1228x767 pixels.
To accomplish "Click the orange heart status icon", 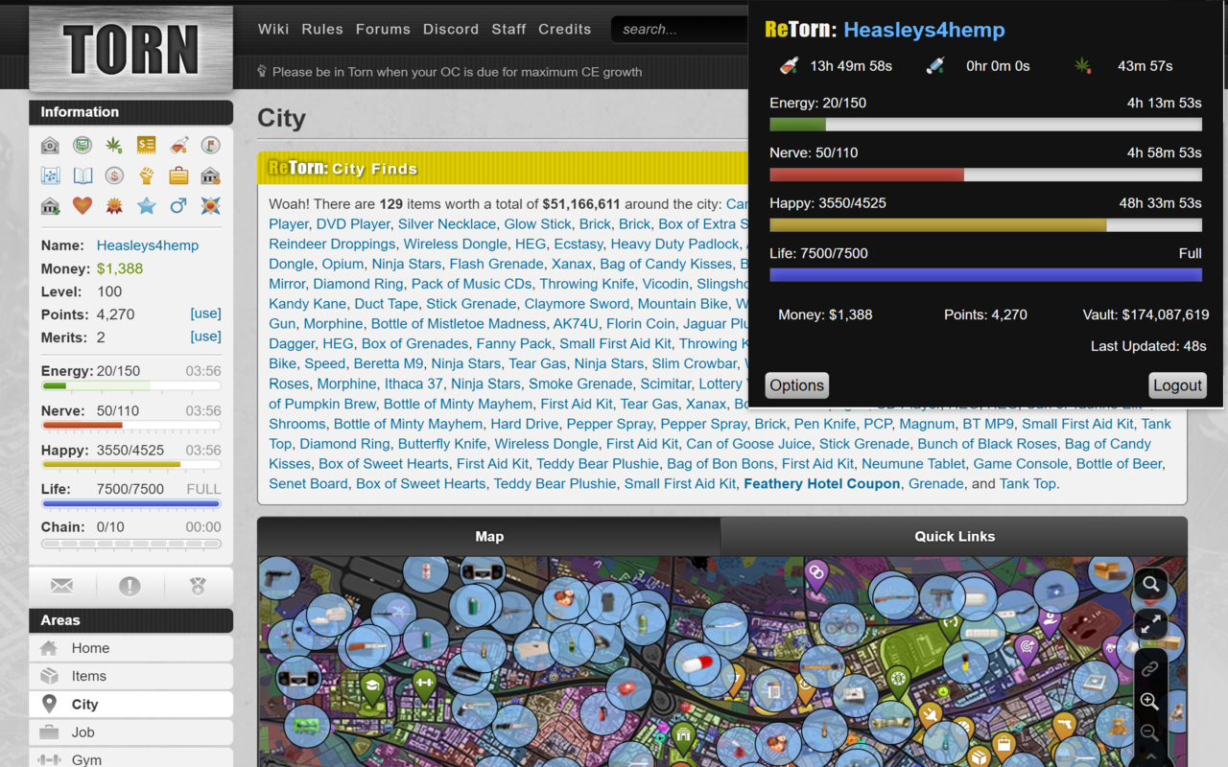I will click(82, 206).
